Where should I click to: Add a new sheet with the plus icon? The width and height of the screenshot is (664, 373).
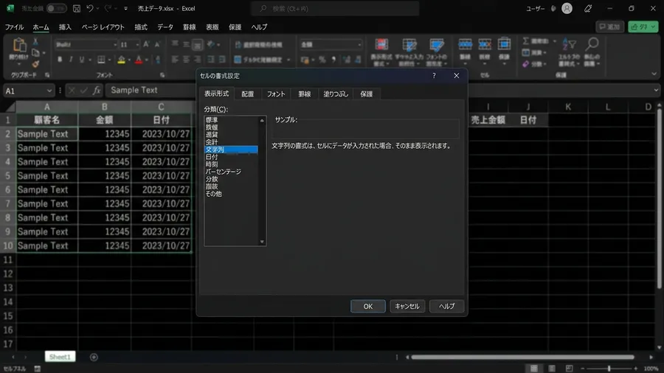94,358
